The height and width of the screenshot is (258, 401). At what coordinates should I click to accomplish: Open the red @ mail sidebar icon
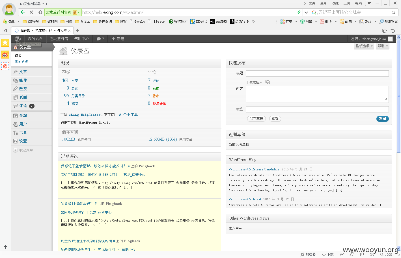(5, 66)
